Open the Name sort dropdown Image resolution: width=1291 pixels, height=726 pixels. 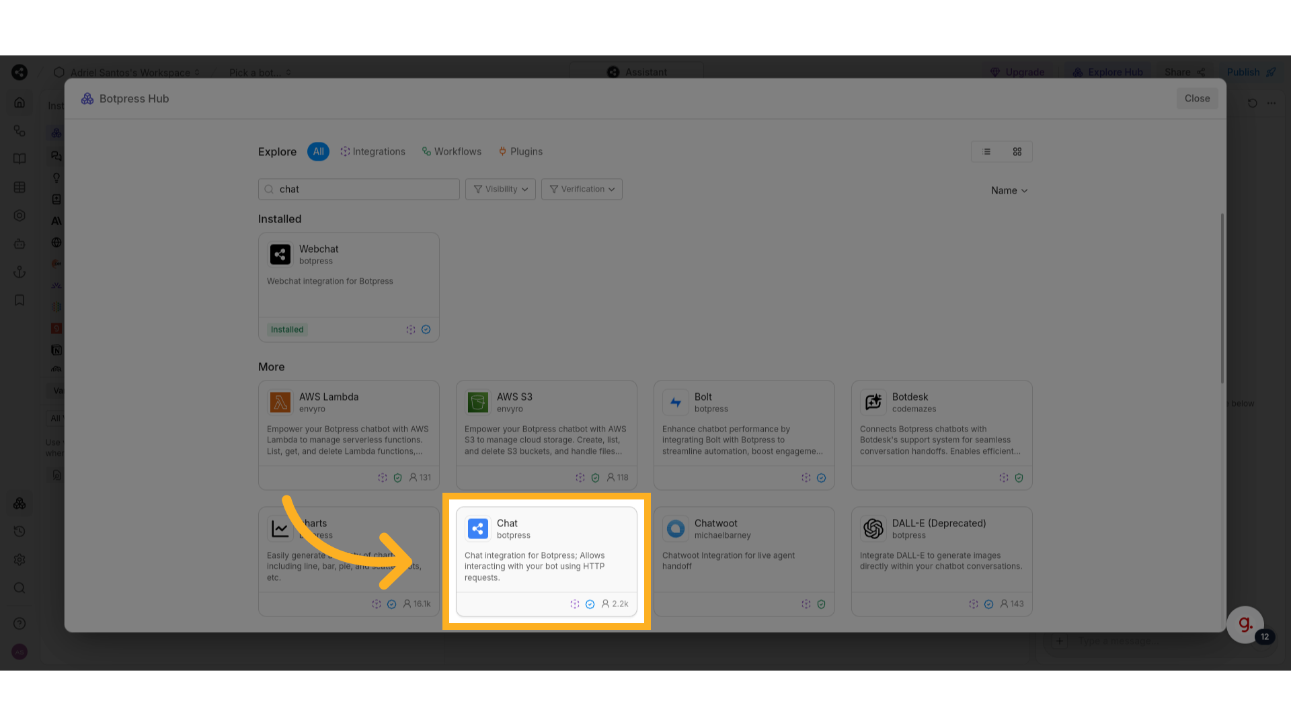point(1009,191)
